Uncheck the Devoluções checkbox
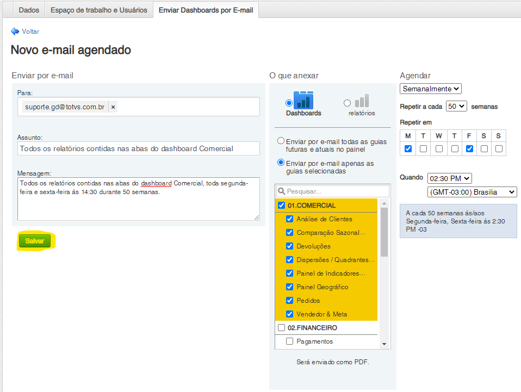Image resolution: width=521 pixels, height=392 pixels. coord(289,246)
